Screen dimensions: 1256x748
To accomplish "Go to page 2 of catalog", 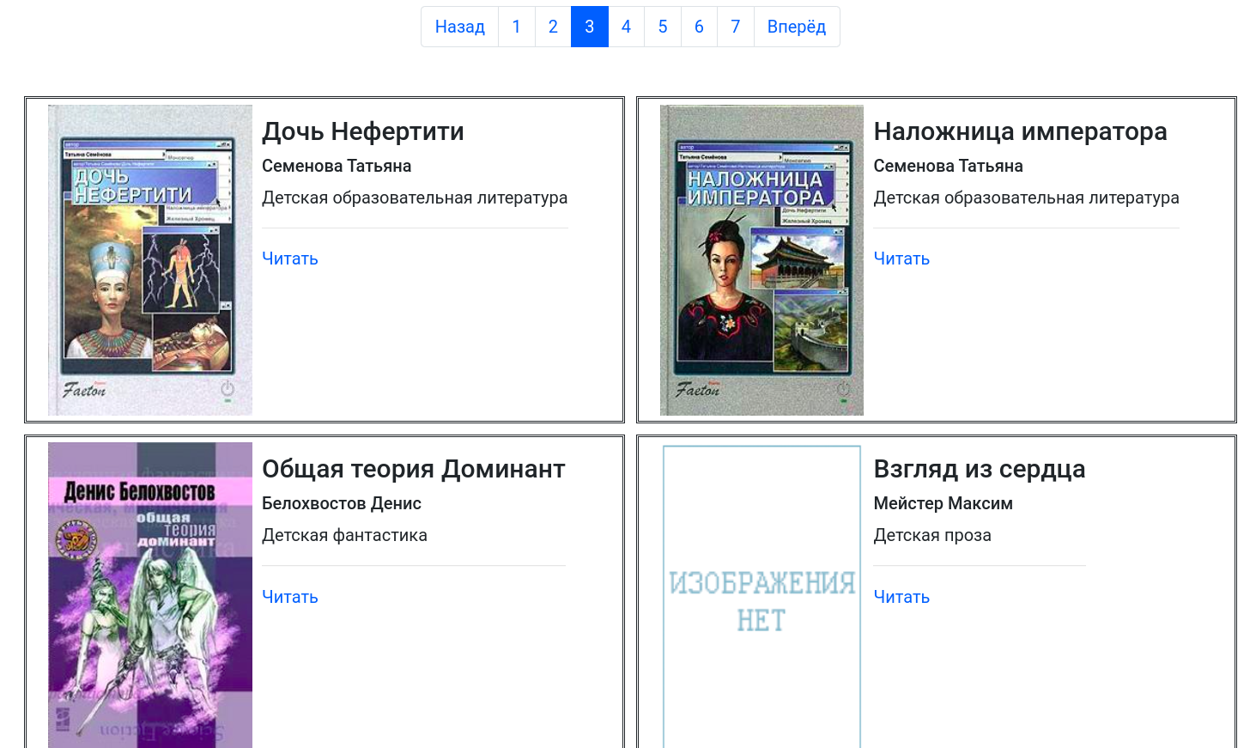I will tap(553, 27).
